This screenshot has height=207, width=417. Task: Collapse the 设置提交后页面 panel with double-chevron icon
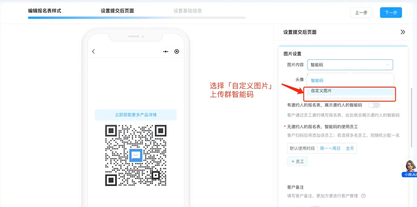coord(403,32)
